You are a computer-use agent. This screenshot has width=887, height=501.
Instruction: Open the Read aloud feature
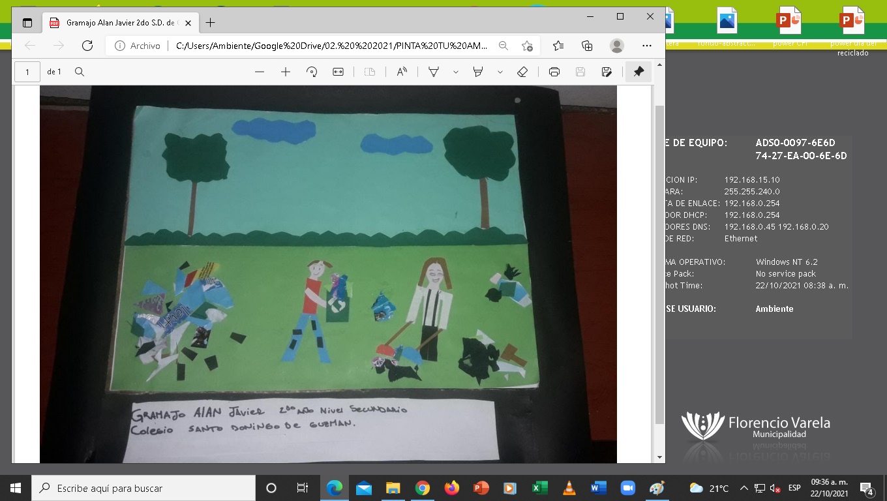(x=402, y=72)
